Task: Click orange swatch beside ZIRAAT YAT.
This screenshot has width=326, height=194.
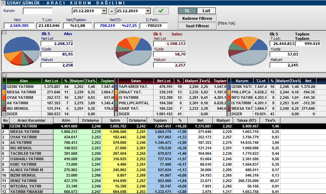Action: coord(116,92)
